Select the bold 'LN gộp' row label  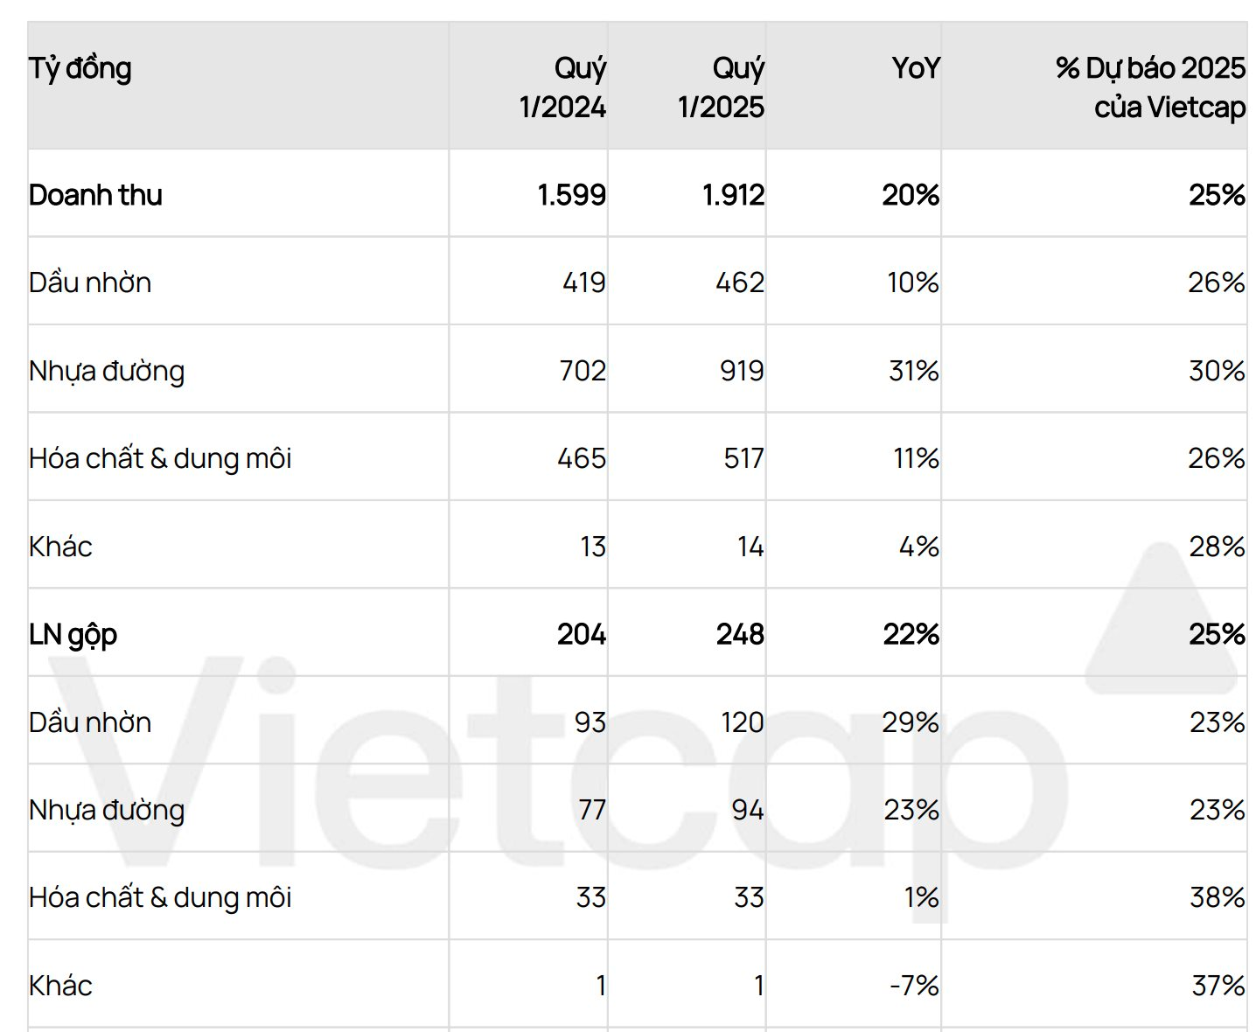[73, 635]
